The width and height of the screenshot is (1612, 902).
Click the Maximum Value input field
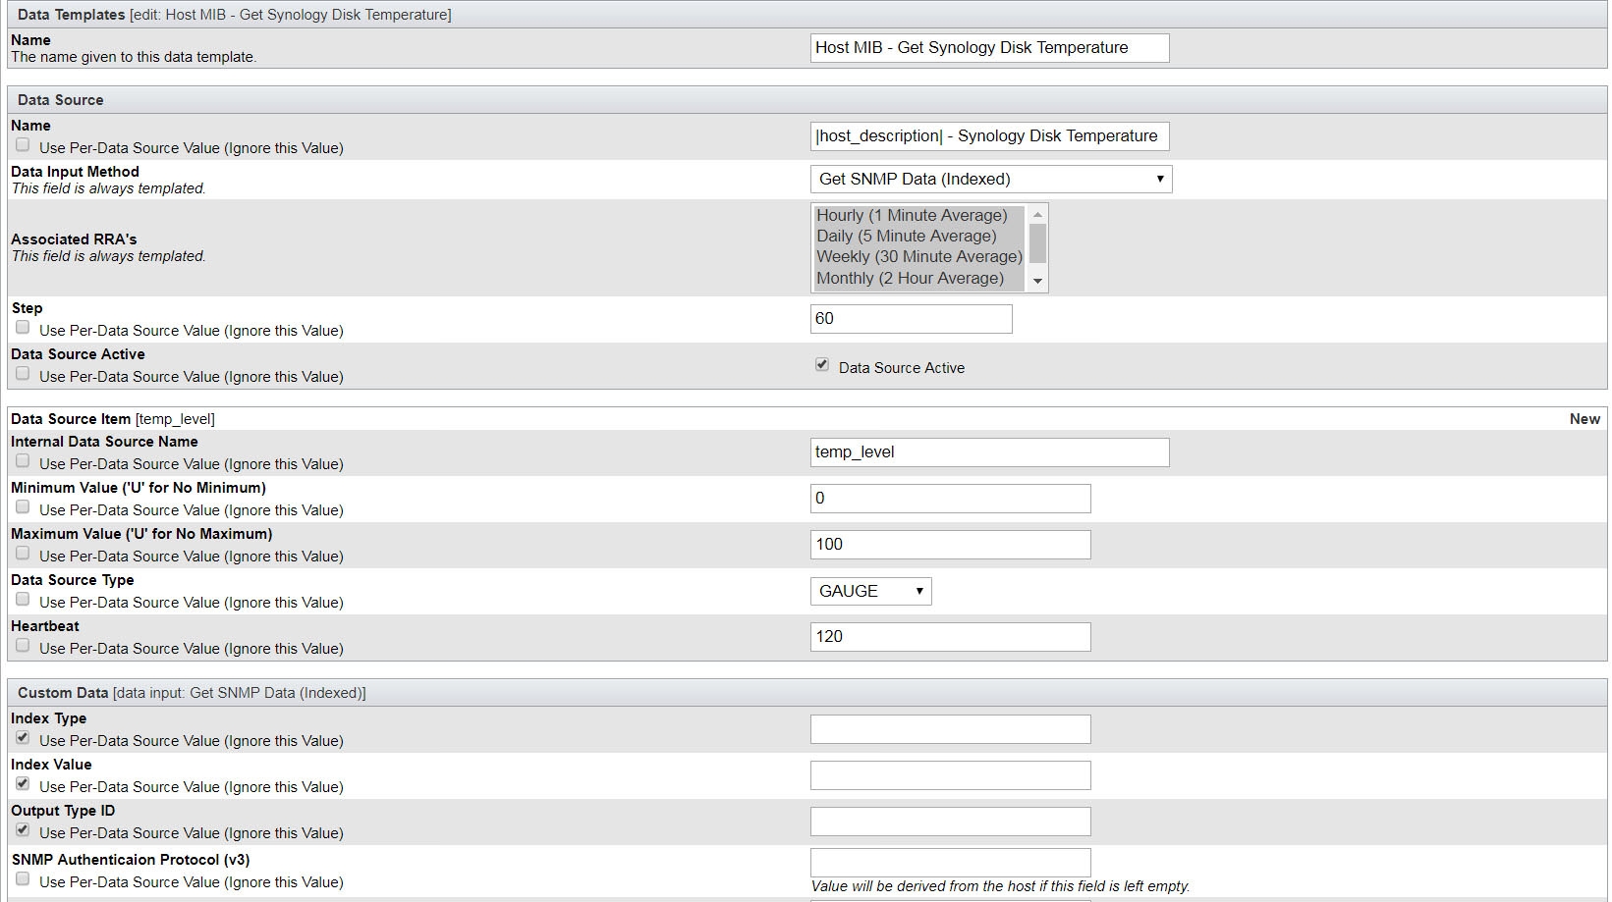click(950, 545)
